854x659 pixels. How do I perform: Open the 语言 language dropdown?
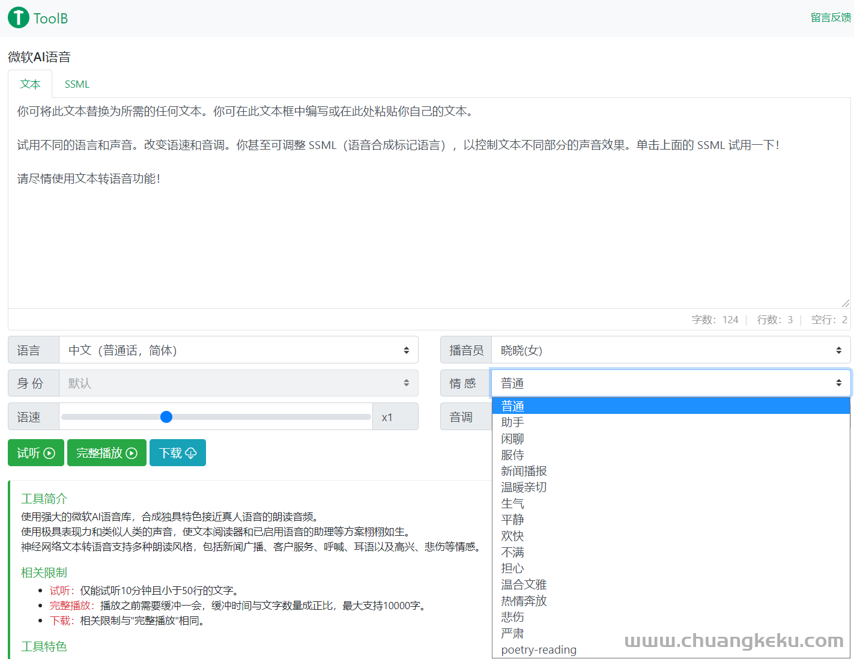pyautogui.click(x=238, y=350)
